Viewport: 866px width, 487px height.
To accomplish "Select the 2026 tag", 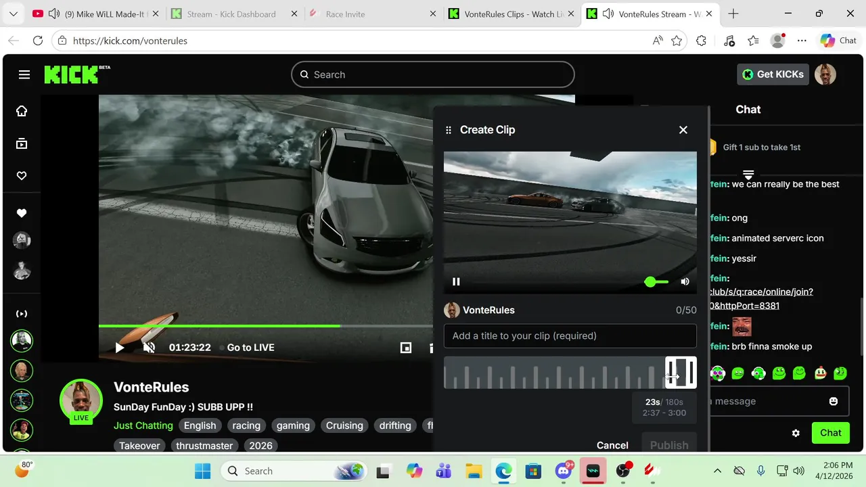I will click(260, 445).
